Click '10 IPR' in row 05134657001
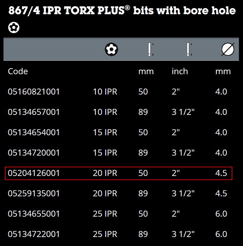The image size is (243, 246). tap(105, 112)
